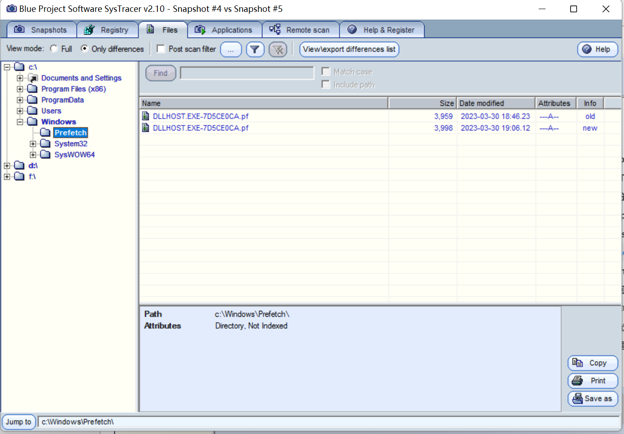Screen dimensions: 624x434
Task: Expand the d:\ drive node
Action: pyautogui.click(x=7, y=166)
